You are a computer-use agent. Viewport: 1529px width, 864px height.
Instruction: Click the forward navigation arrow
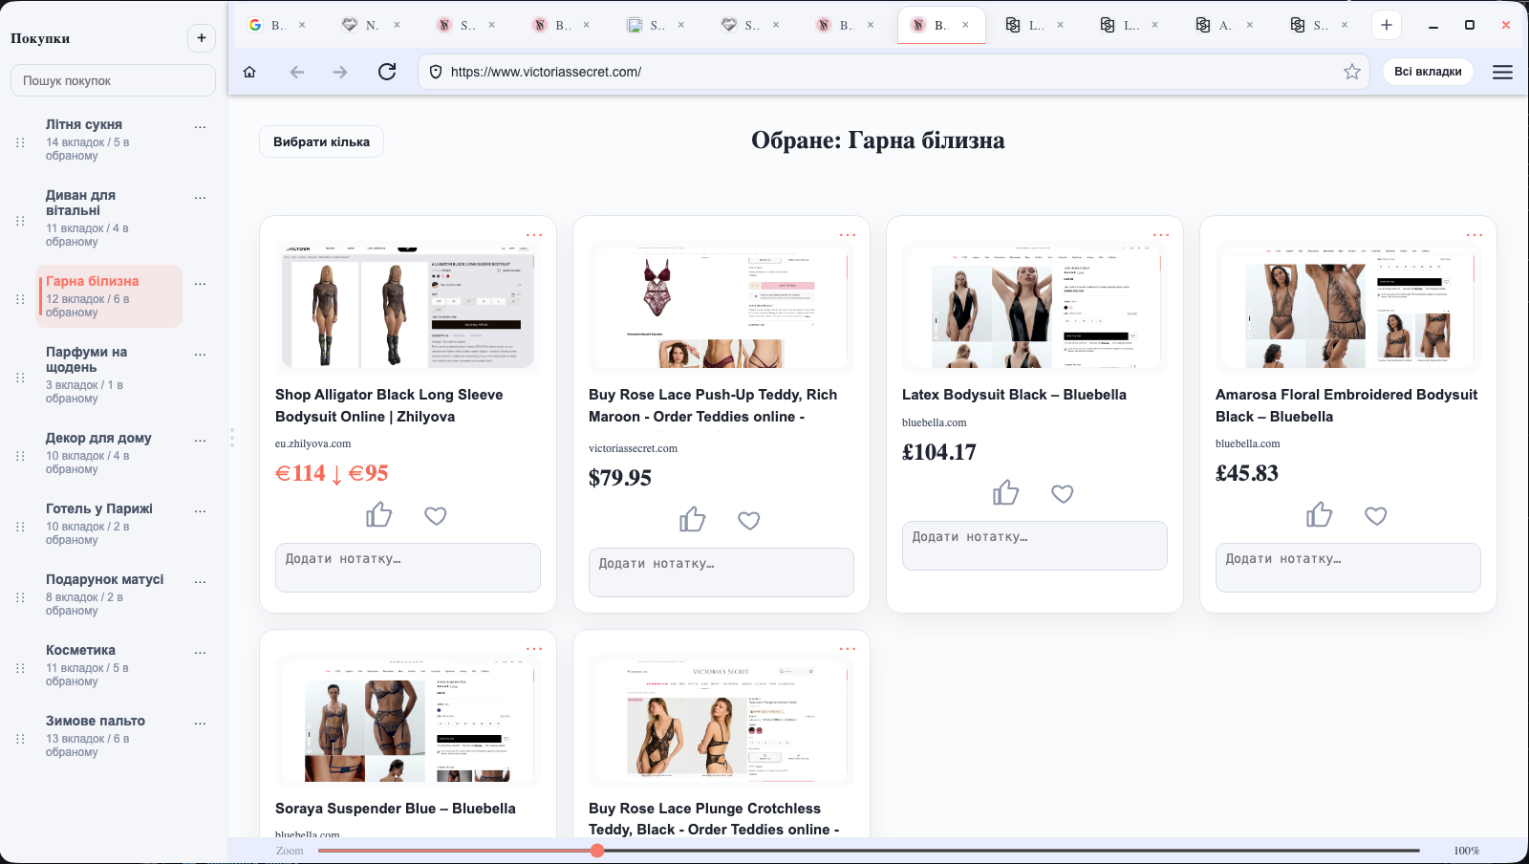click(340, 72)
